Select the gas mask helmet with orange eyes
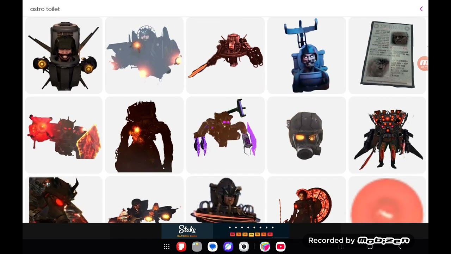 306,135
